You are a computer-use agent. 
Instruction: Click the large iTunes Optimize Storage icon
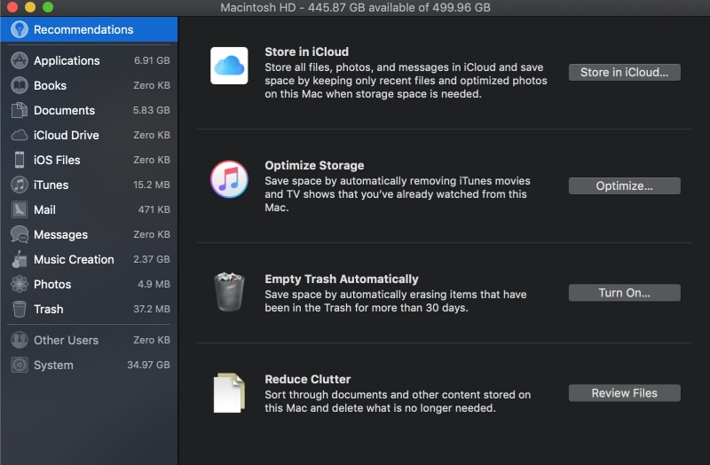coord(229,179)
